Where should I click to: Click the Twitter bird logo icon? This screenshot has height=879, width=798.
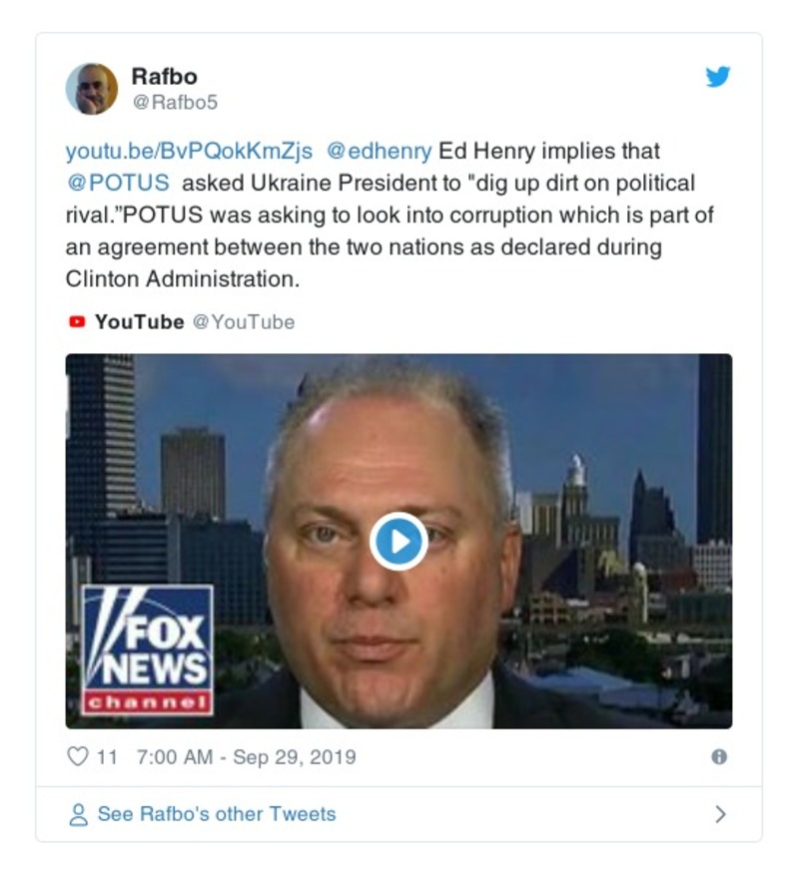(x=718, y=77)
